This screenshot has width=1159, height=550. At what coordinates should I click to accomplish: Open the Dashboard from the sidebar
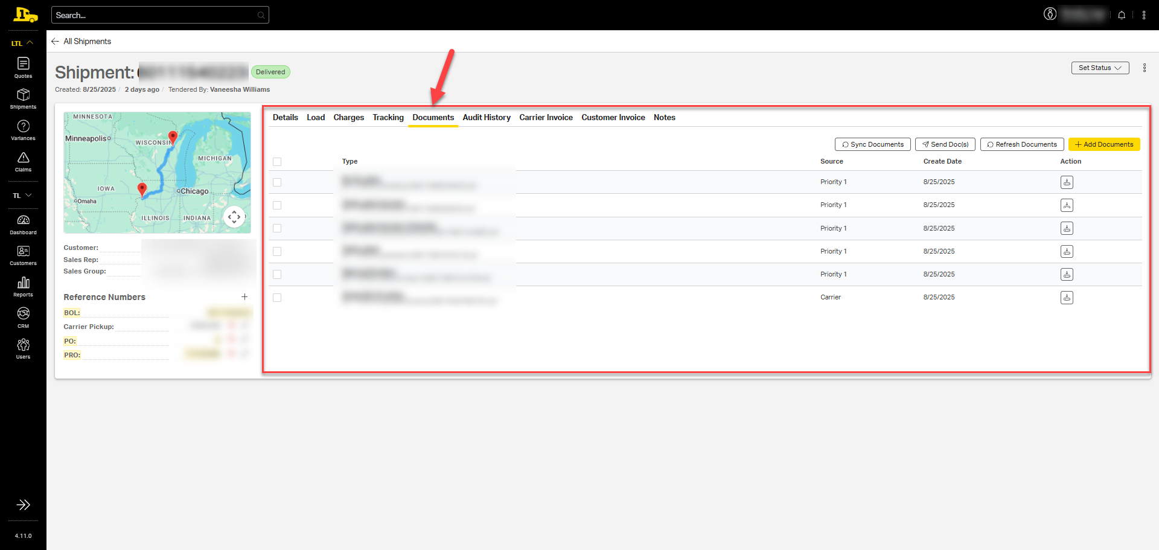pos(23,225)
